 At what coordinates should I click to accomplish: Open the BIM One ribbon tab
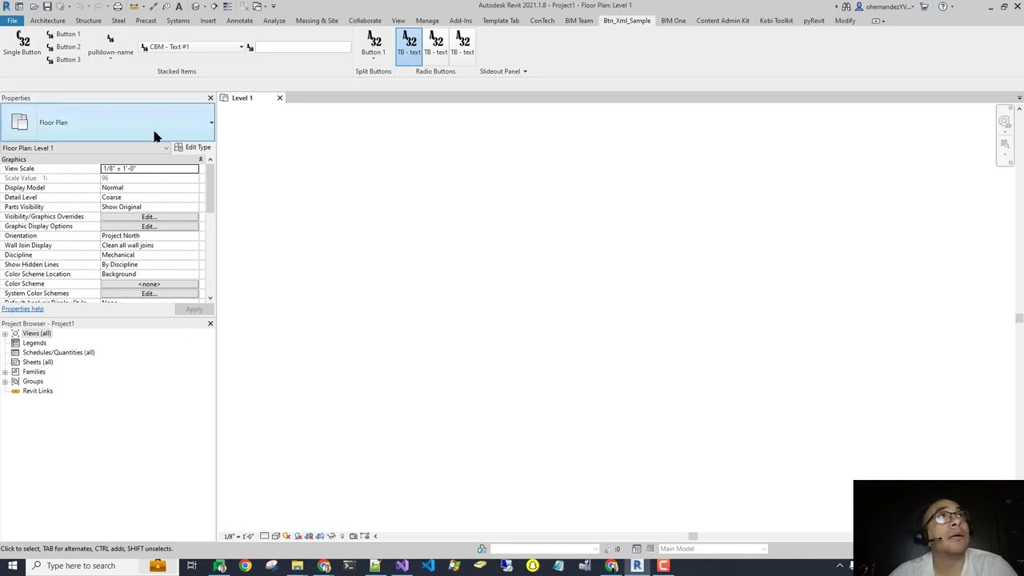pos(673,21)
